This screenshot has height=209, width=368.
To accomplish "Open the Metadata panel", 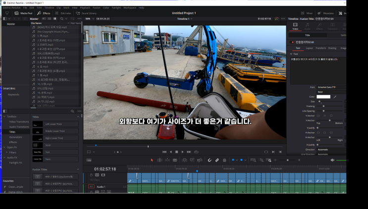I will [325, 13].
